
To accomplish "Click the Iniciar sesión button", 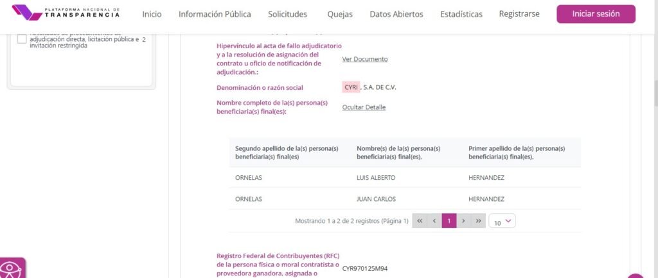I will 596,13.
